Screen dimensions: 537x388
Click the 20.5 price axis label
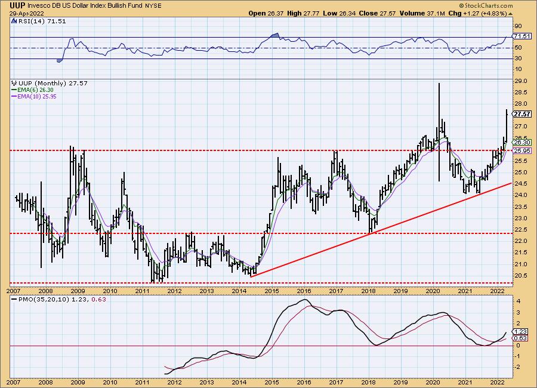(520, 276)
